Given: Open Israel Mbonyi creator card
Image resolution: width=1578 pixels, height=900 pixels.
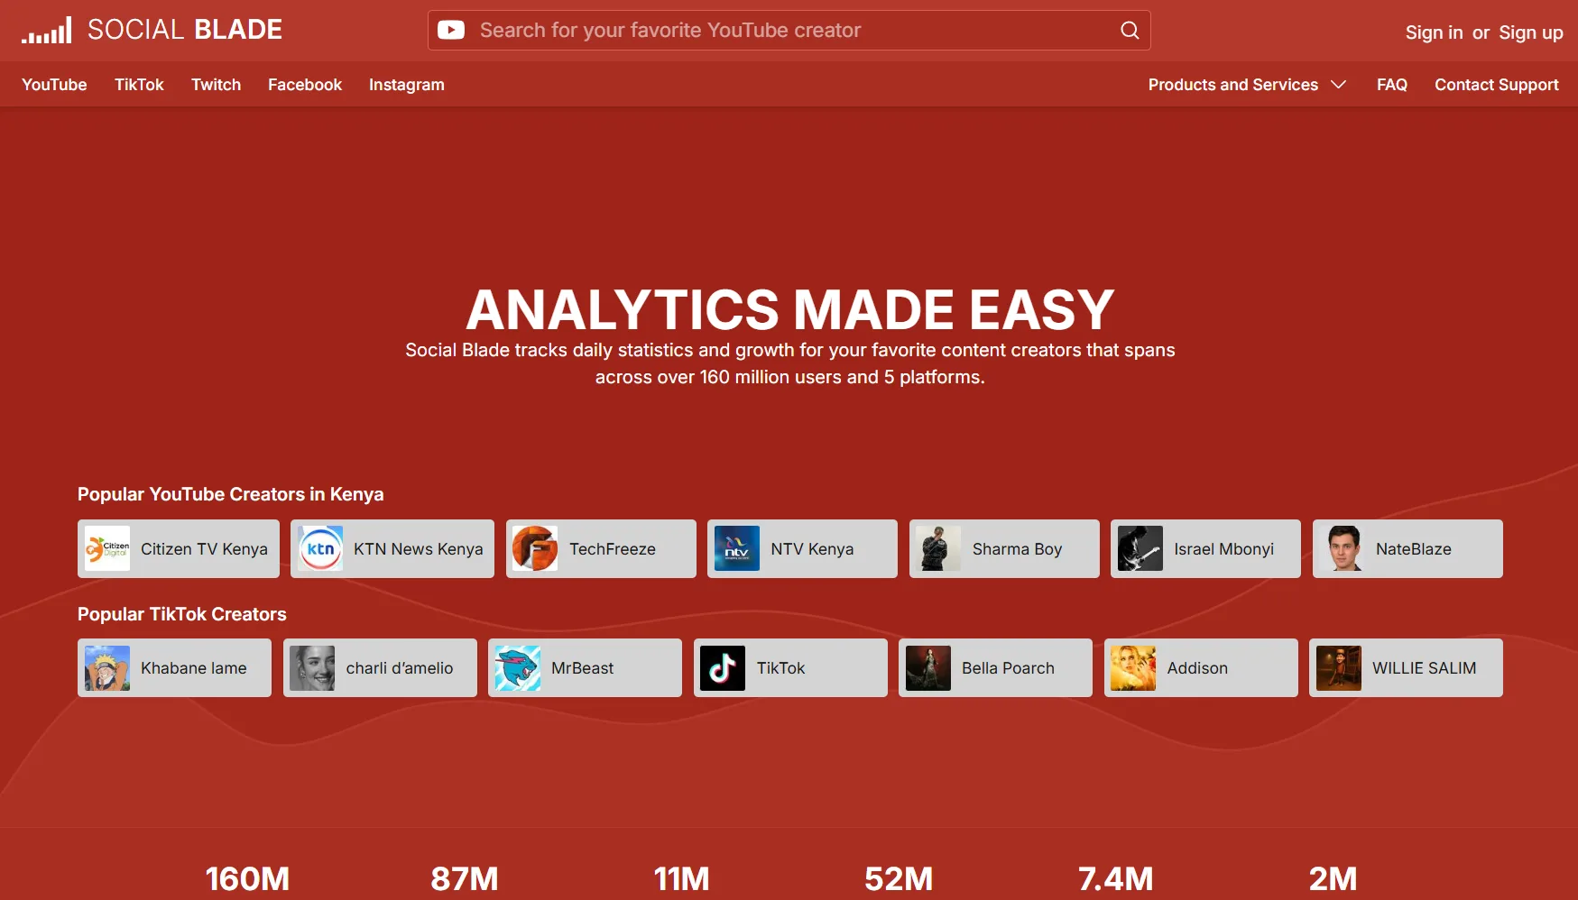Looking at the screenshot, I should coord(1205,548).
